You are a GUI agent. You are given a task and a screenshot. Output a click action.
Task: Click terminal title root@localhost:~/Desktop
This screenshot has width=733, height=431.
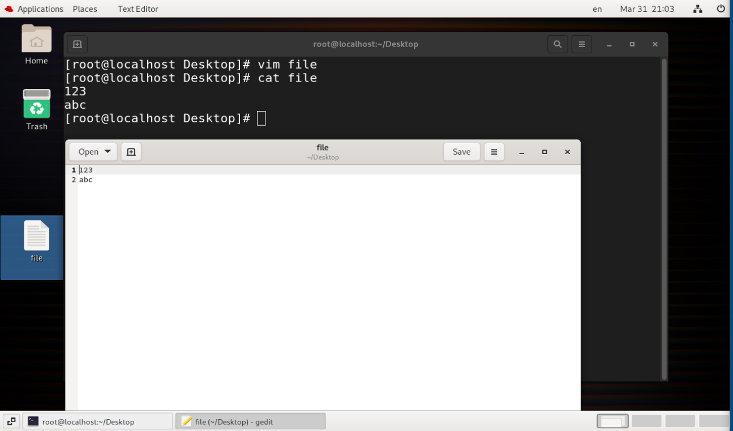tap(366, 44)
